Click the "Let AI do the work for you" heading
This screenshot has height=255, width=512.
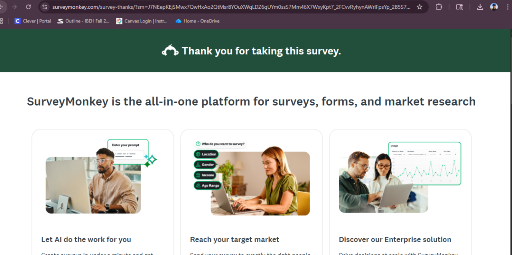[86, 239]
